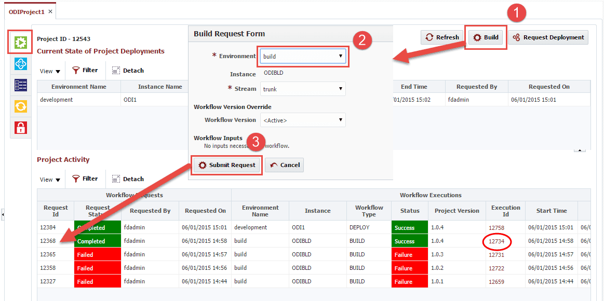Click the yellow refresh-arrows sidebar icon
The height and width of the screenshot is (301, 604).
20,106
